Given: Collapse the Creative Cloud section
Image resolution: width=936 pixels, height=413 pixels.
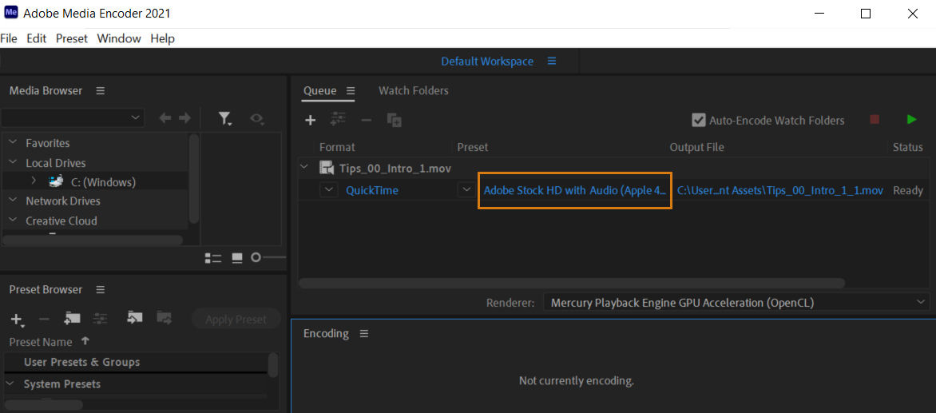Looking at the screenshot, I should click(x=13, y=220).
